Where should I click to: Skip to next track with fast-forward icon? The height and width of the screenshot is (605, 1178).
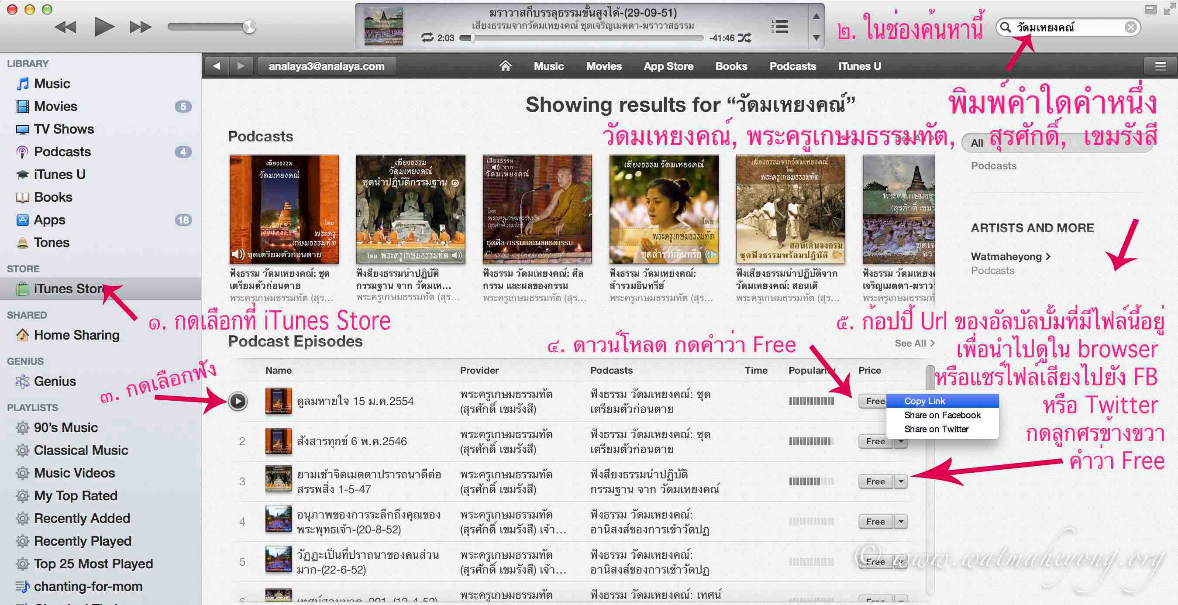(x=140, y=27)
